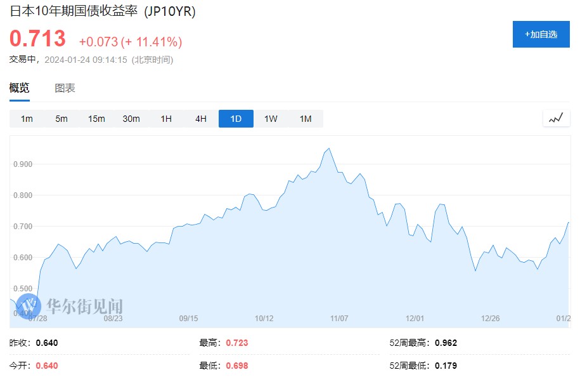The height and width of the screenshot is (377, 580).
Task: Switch to the 概览 tab
Action: 19,88
